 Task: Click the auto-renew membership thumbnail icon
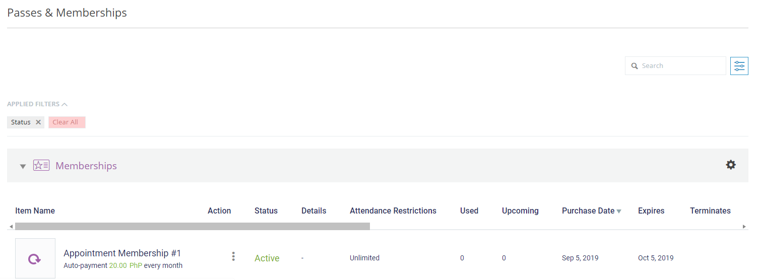[x=35, y=259]
